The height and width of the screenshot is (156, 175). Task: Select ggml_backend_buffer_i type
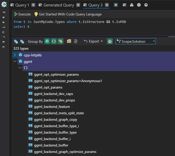52,139
